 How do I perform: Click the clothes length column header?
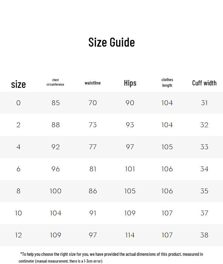tap(167, 83)
